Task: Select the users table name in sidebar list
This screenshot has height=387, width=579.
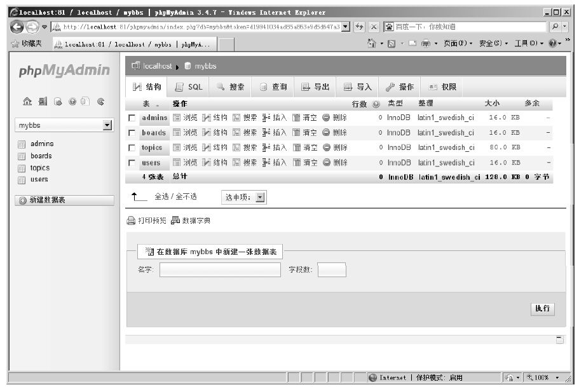Action: [x=39, y=179]
